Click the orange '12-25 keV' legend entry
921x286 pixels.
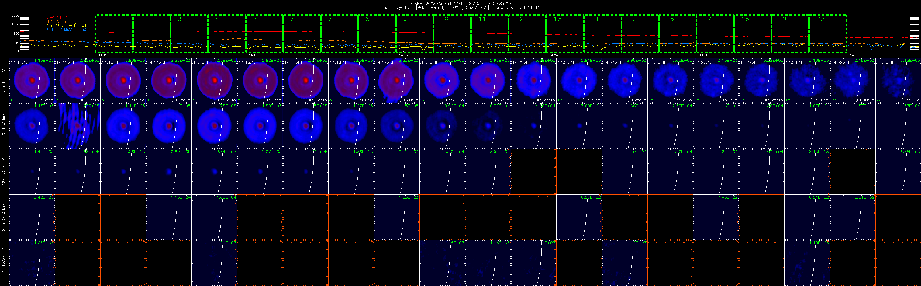pos(58,22)
